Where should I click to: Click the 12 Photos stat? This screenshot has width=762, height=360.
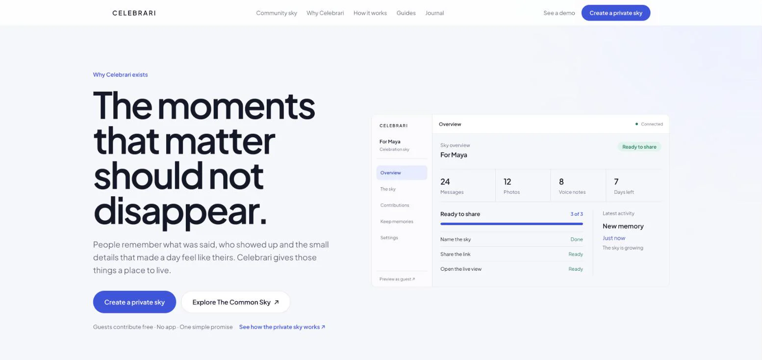523,186
